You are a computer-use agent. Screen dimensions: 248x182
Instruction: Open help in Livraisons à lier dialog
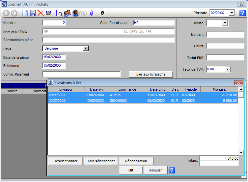coord(171,170)
